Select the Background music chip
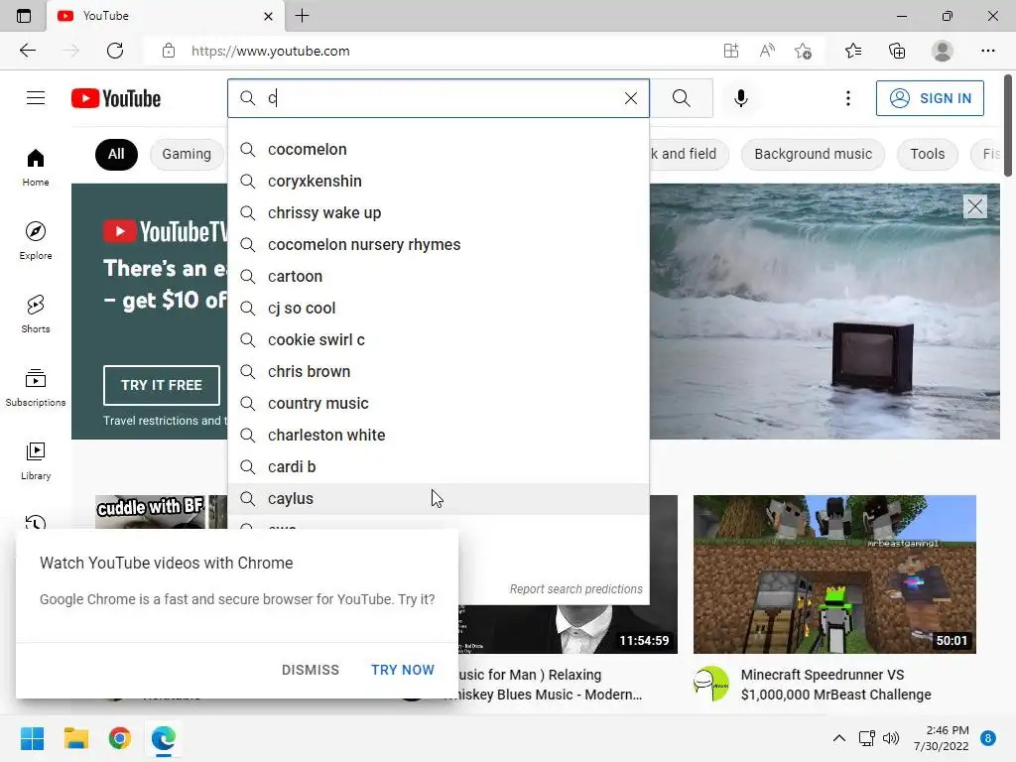 pos(813,154)
